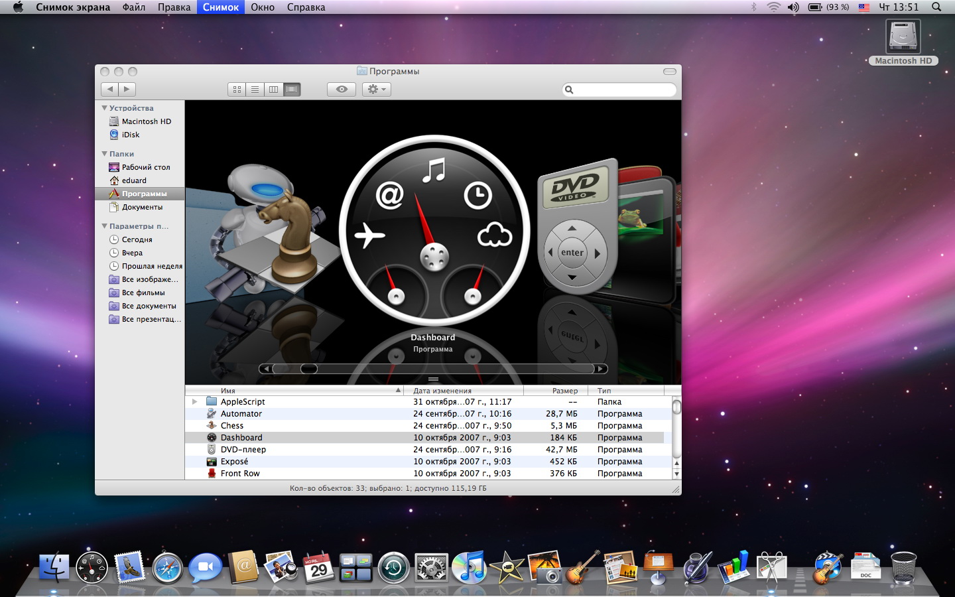
Task: Open Spotlight search in the menu bar
Action: click(936, 7)
